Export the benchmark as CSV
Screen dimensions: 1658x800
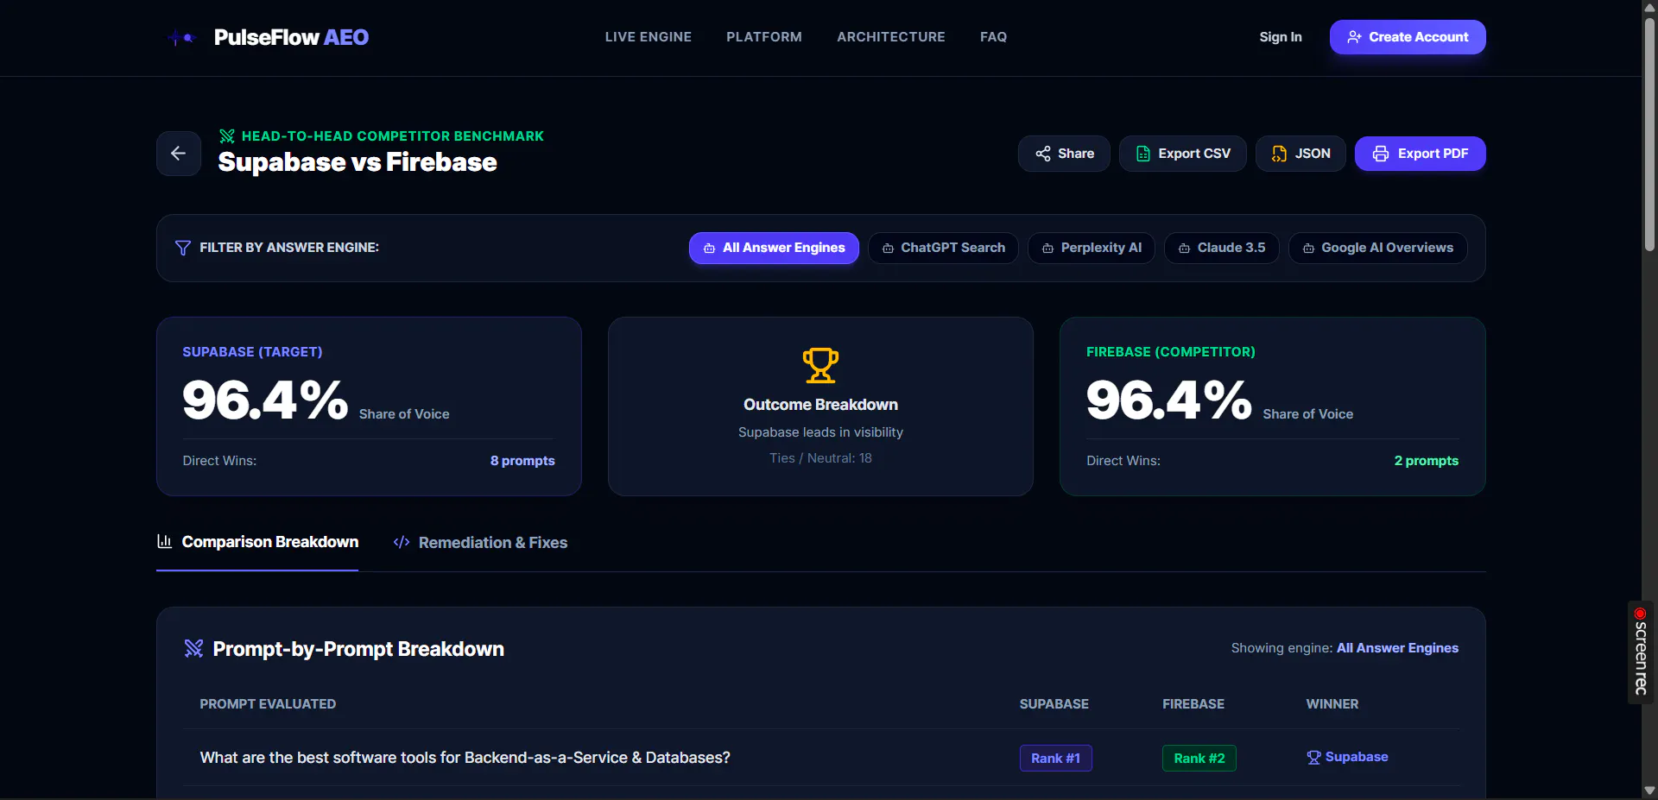1182,154
